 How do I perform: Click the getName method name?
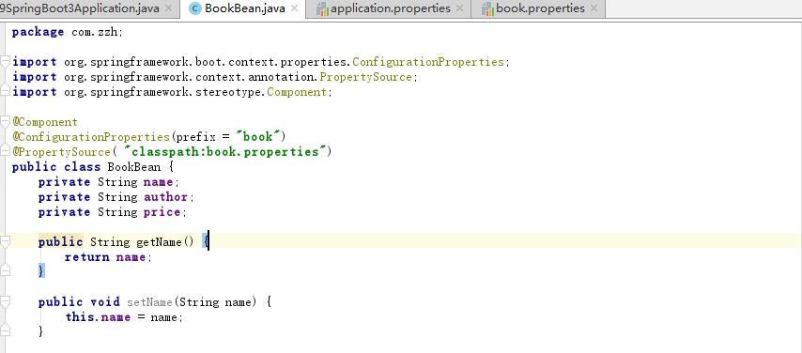159,242
